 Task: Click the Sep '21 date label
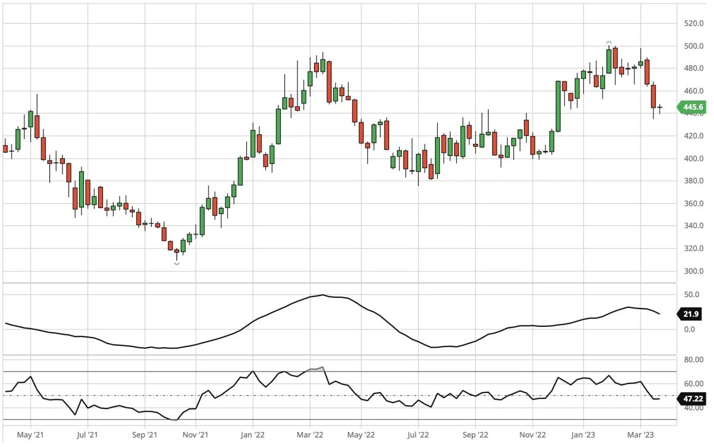click(144, 435)
